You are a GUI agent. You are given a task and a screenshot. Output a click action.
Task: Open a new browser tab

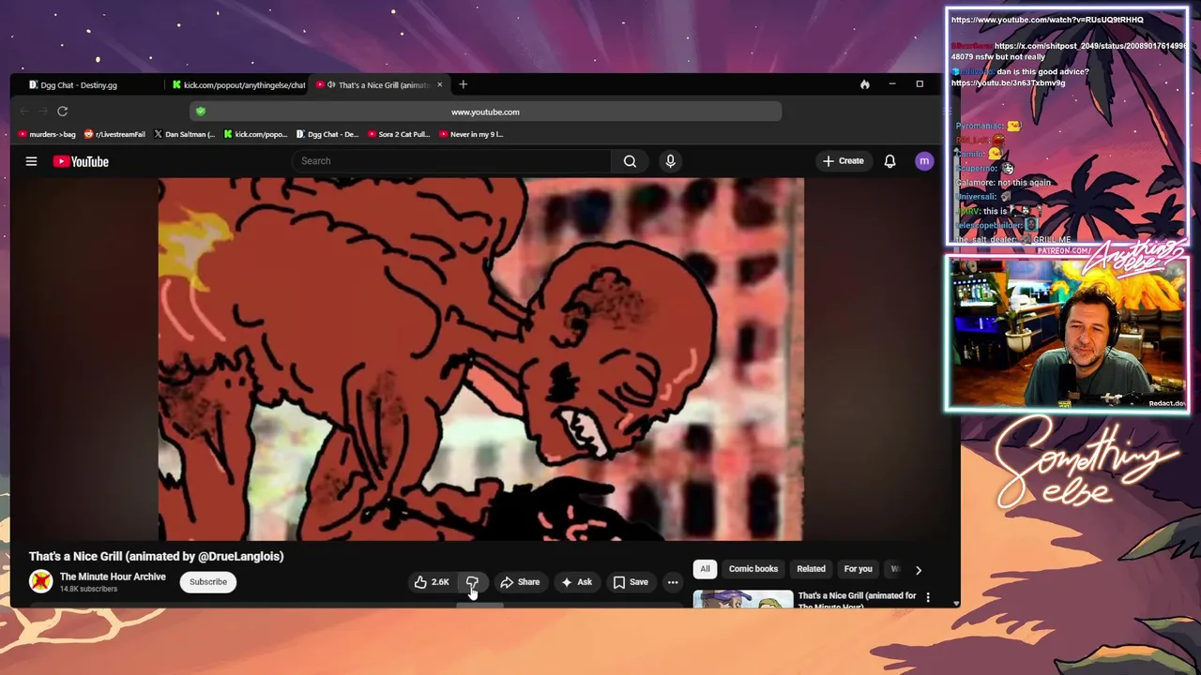(x=463, y=85)
